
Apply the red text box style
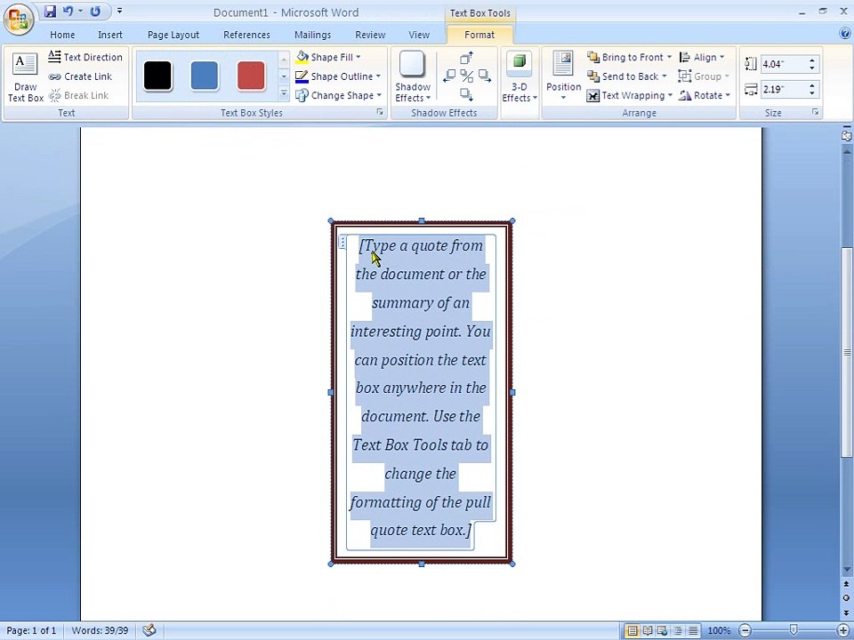(251, 76)
